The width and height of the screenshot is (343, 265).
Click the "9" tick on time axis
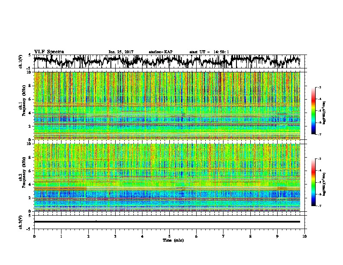(x=277, y=236)
